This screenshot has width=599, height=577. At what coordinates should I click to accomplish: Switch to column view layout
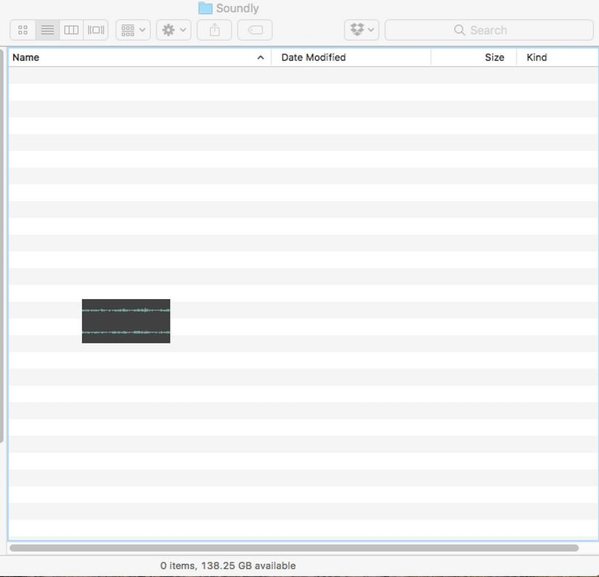(71, 30)
